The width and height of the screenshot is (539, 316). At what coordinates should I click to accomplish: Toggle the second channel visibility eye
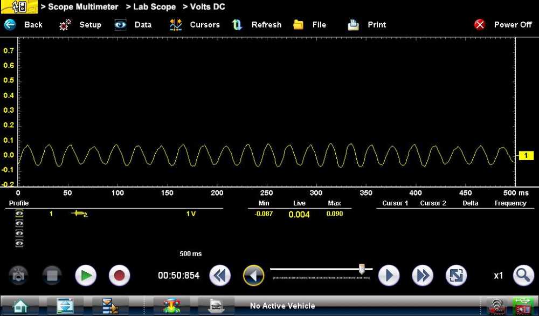[x=19, y=224]
